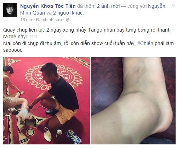This screenshot has width=177, height=149.
Task: Click the missing emoji boxes after 'thế này'
Action: point(32,37)
